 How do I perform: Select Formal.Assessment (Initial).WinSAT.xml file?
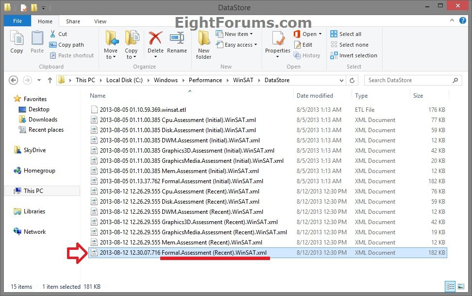pyautogui.click(x=268, y=181)
